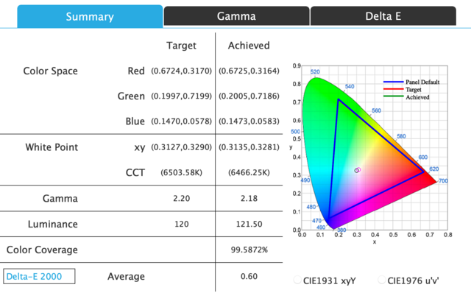
Task: Click the target CCT value 6503.58K
Action: 182,172
